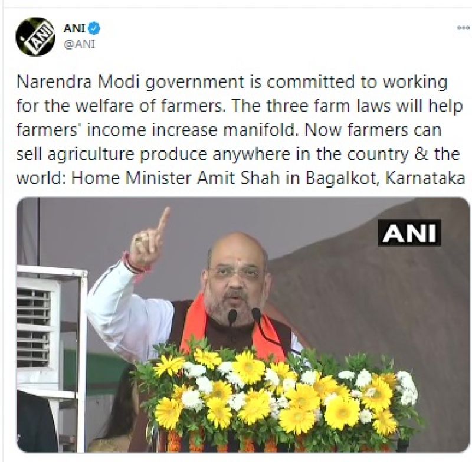Open the three-dot more options menu
472x462 pixels.
pyautogui.click(x=464, y=28)
